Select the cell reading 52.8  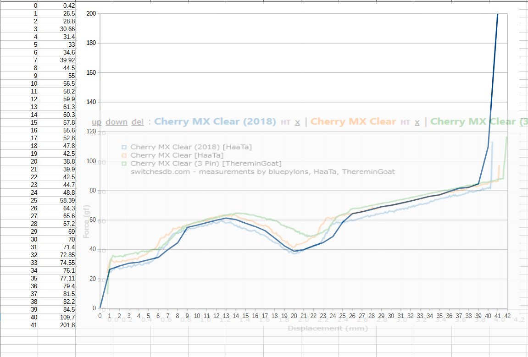tap(57, 138)
